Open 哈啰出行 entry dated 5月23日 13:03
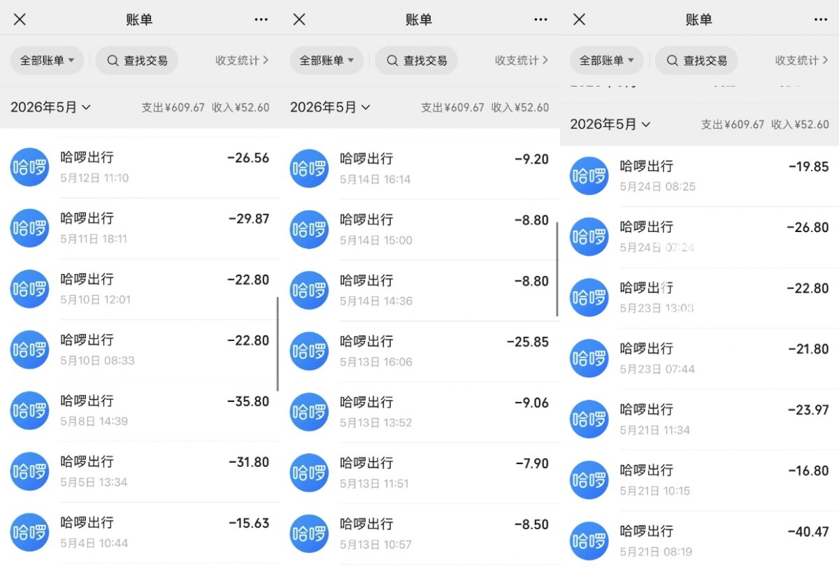 (699, 298)
